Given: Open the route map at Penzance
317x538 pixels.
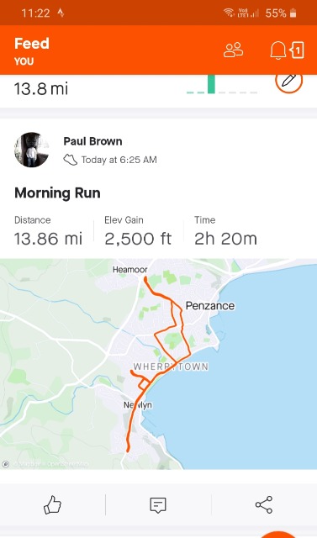Looking at the screenshot, I should [158, 364].
